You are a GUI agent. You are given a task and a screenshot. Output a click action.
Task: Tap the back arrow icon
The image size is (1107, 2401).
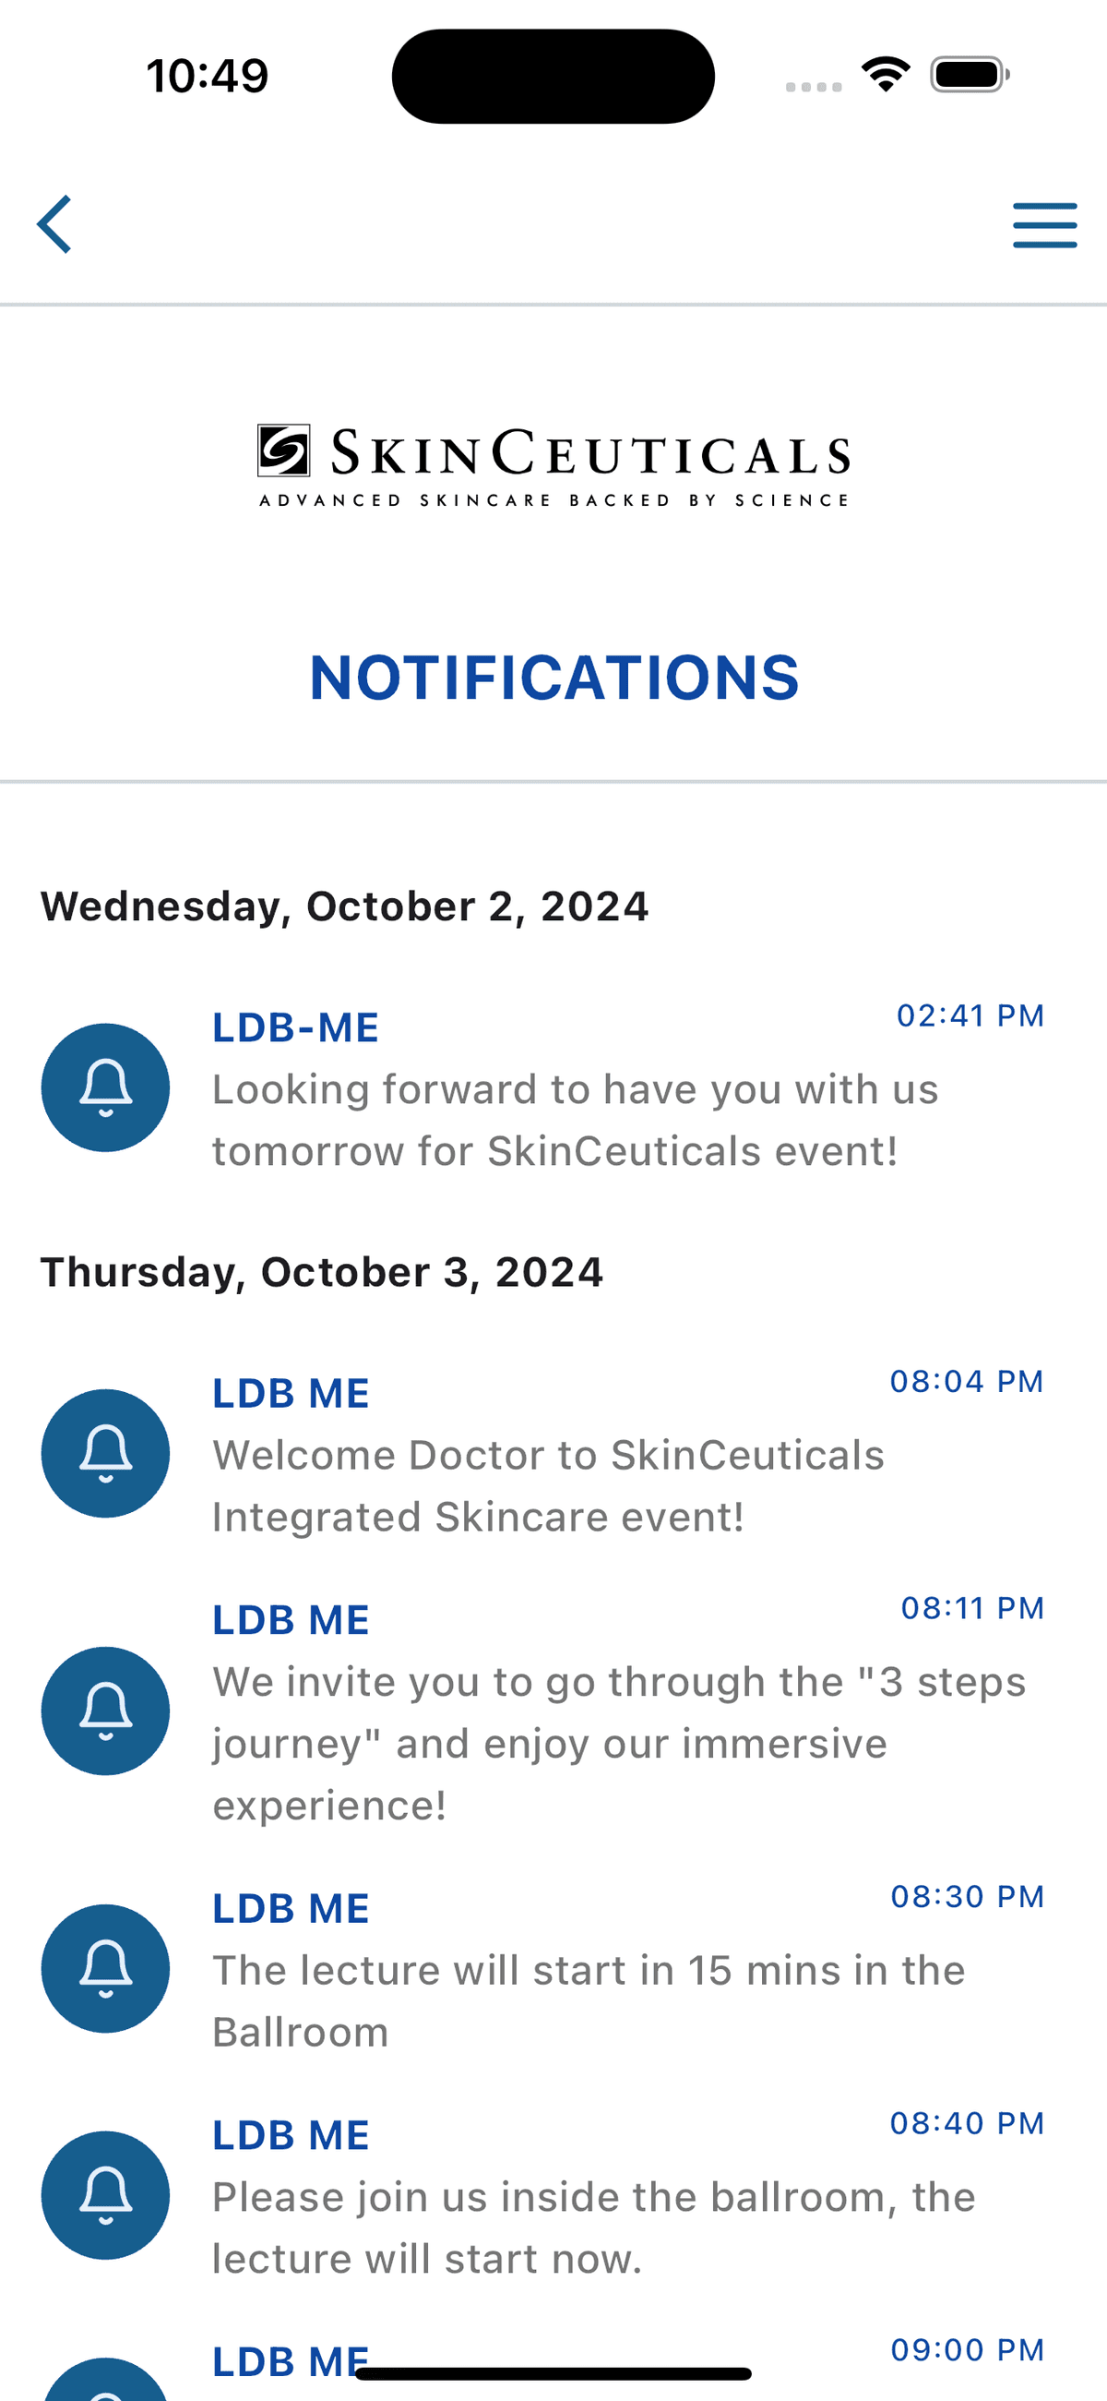55,224
